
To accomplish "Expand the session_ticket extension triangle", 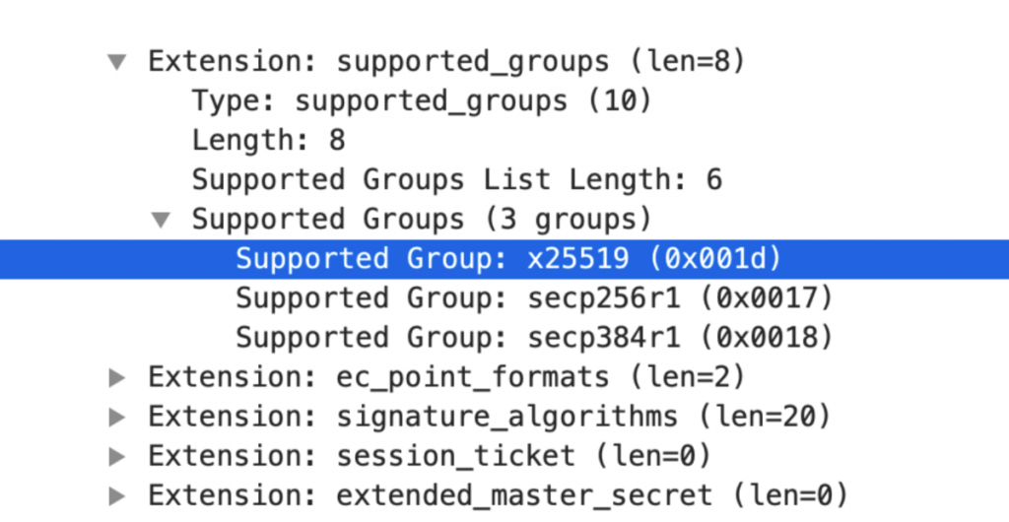I will click(x=117, y=456).
